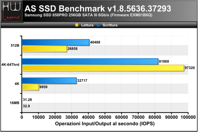Click the HW Legend logo

pos(12,11)
